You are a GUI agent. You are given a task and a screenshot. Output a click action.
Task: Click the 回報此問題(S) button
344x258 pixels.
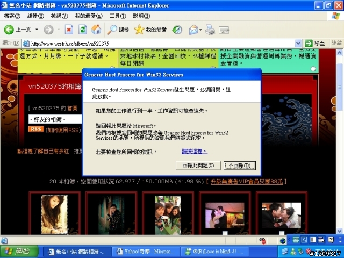click(198, 166)
